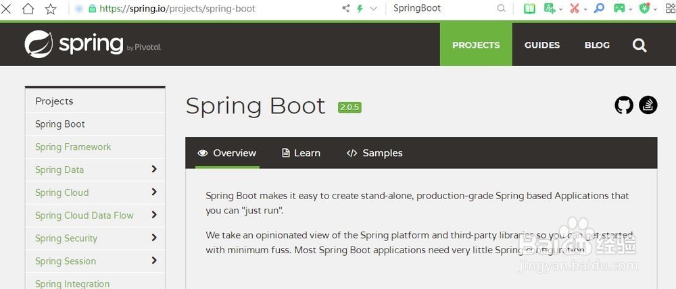Click the green lightning speed-mode icon
This screenshot has width=676, height=289.
coord(360,9)
